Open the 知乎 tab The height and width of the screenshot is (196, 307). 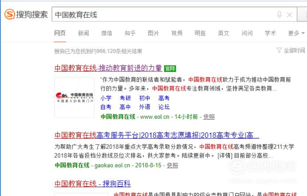tap(130, 33)
